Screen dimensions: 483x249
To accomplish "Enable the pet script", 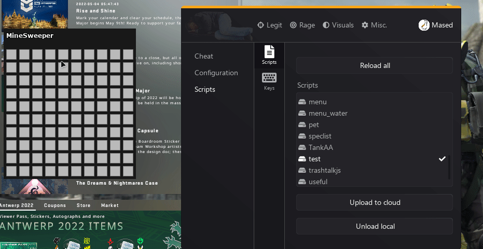I will click(x=314, y=125).
